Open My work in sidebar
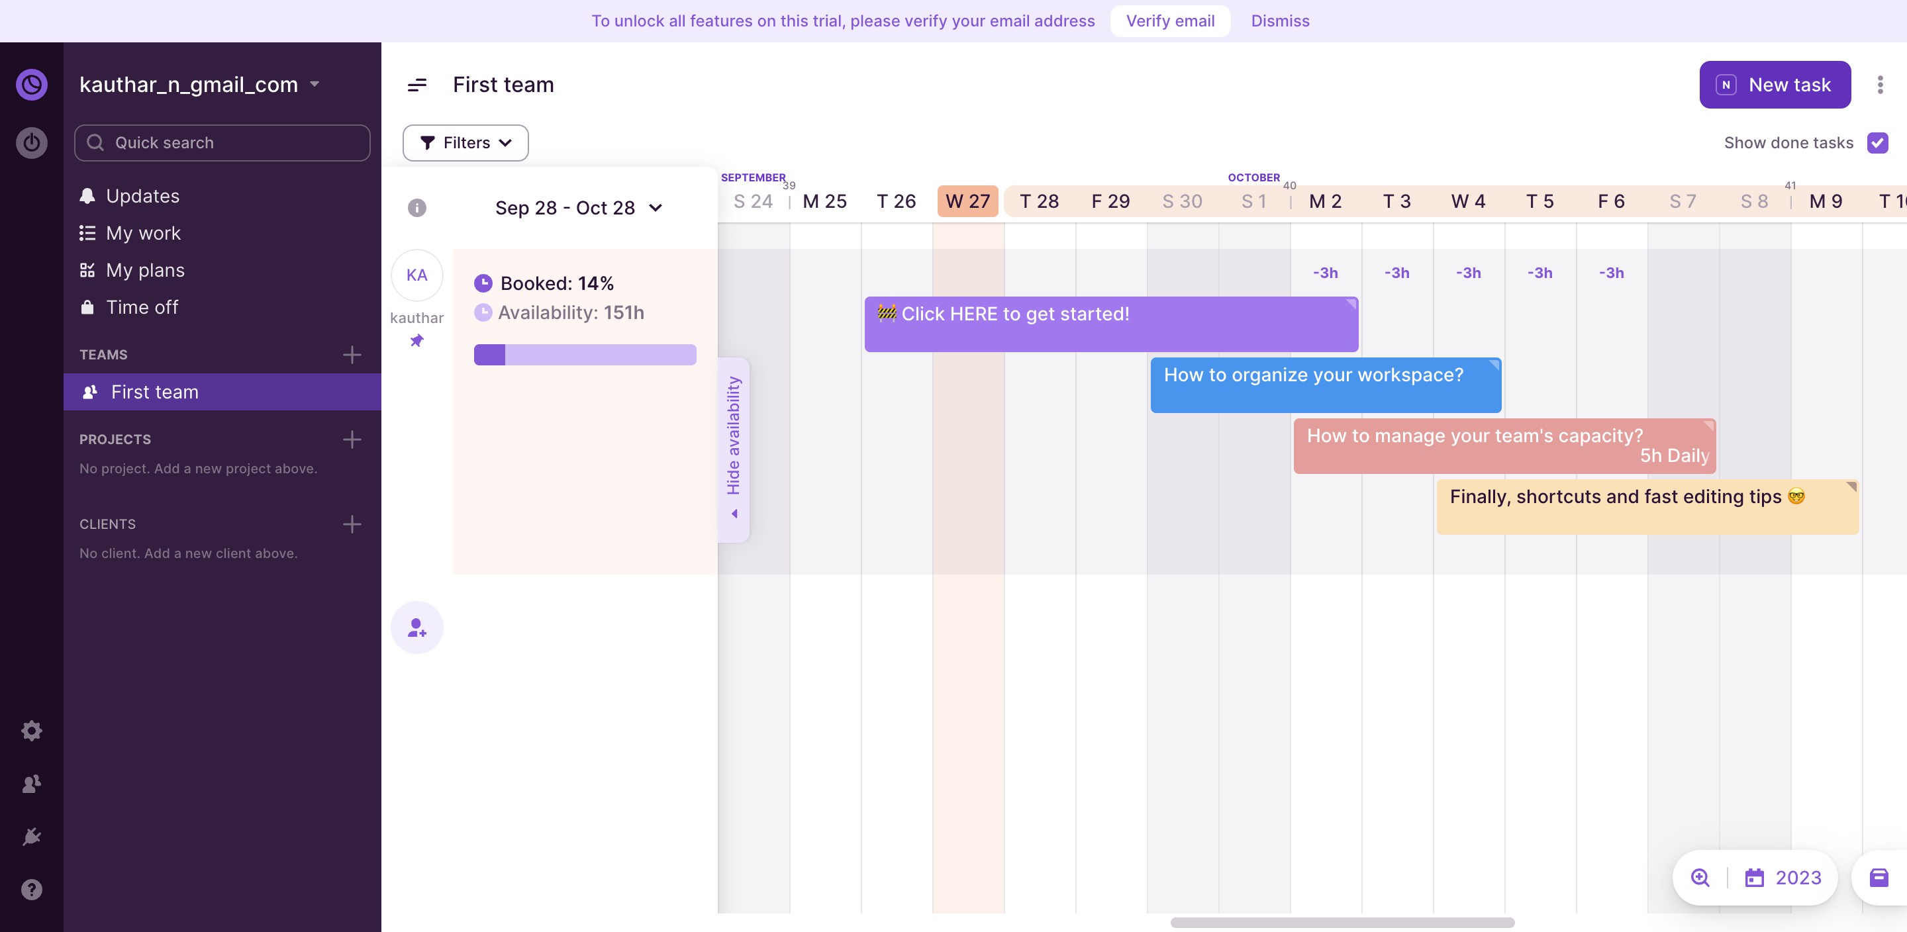 [x=143, y=233]
